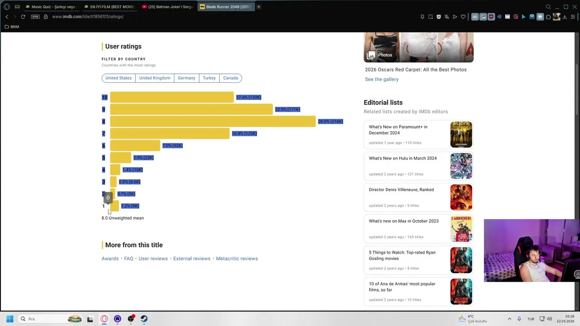This screenshot has width=580, height=326.
Task: Open the Metacritic reviews link
Action: pyautogui.click(x=237, y=259)
